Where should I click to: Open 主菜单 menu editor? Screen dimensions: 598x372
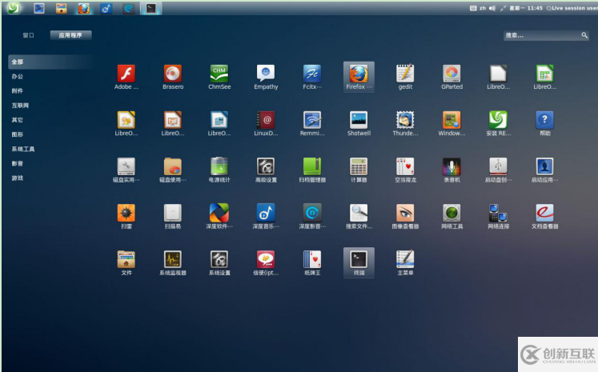[x=405, y=259]
